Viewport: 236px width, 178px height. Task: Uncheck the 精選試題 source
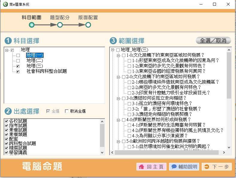(7, 148)
